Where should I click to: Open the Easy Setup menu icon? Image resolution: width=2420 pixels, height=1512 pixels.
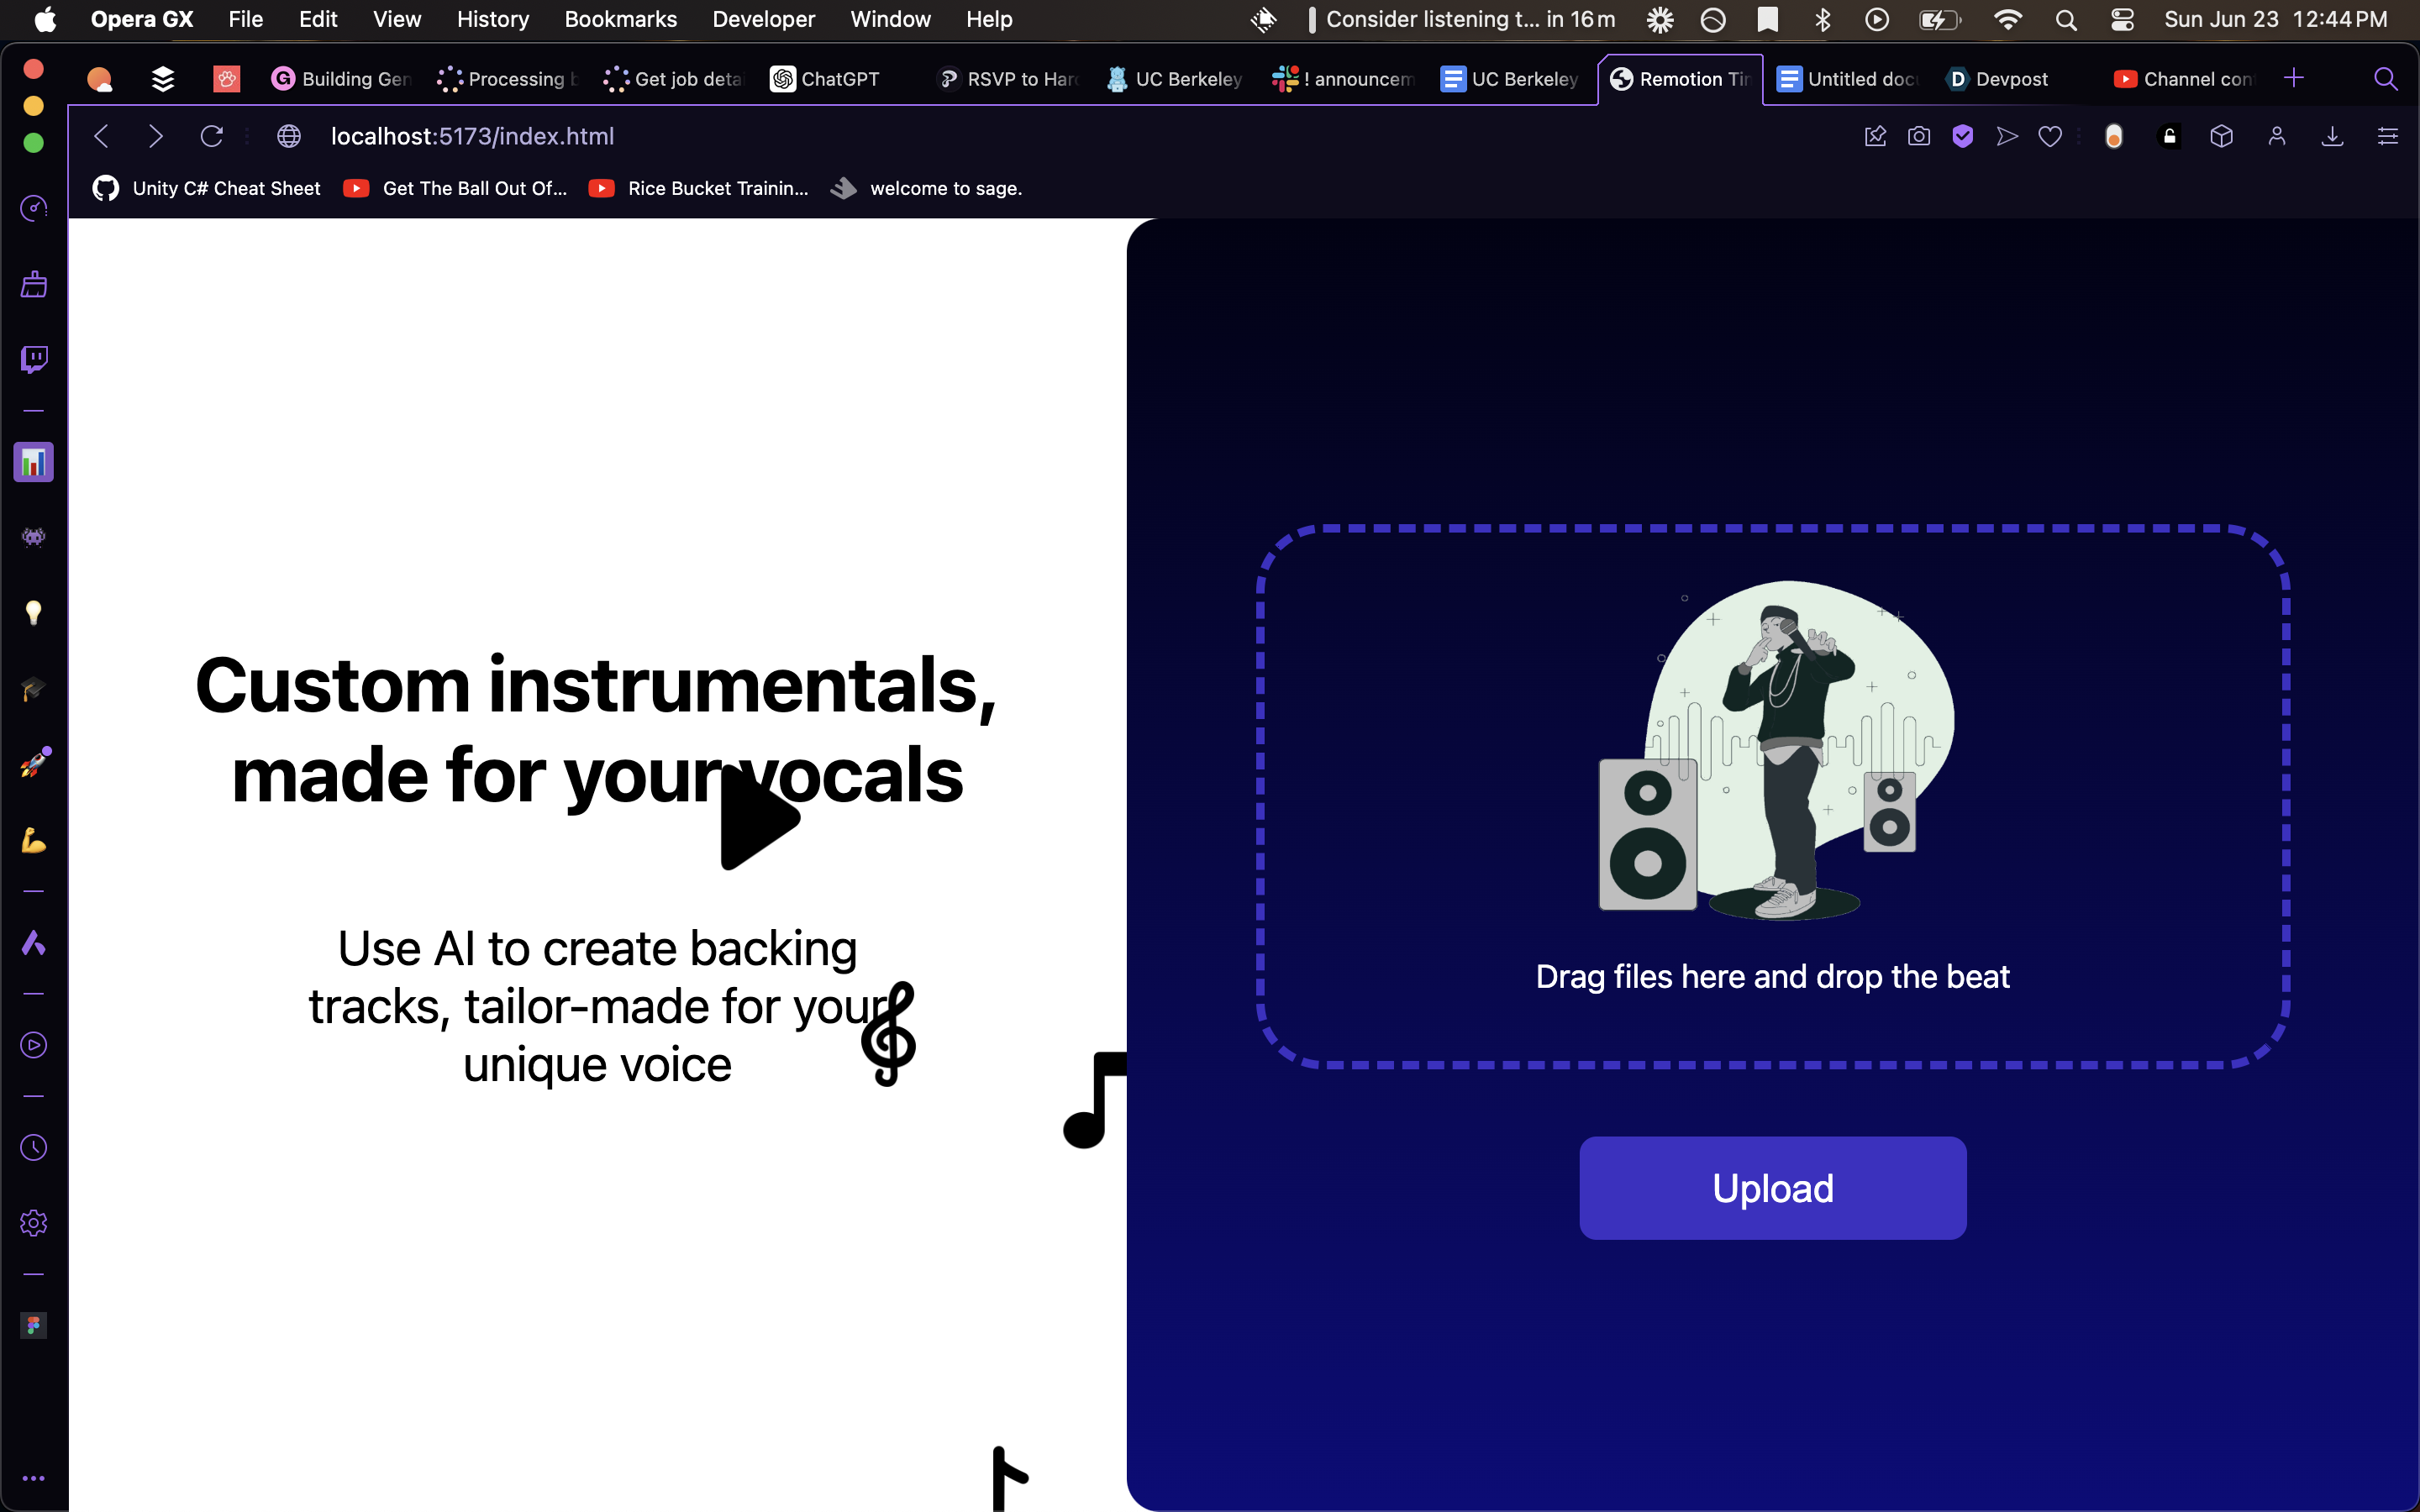(2387, 136)
